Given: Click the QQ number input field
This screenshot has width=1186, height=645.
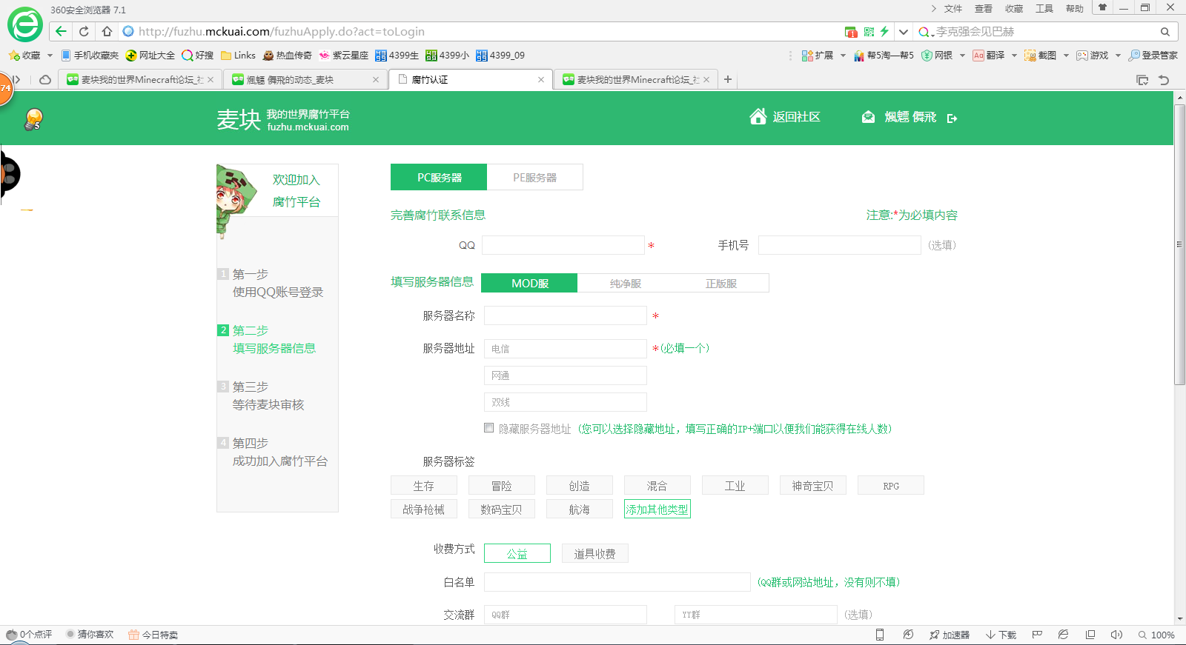Looking at the screenshot, I should [x=563, y=245].
